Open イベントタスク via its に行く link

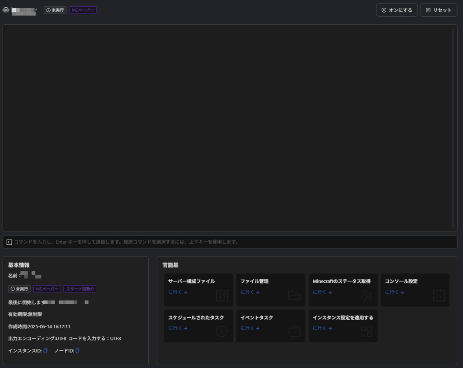pyautogui.click(x=250, y=328)
